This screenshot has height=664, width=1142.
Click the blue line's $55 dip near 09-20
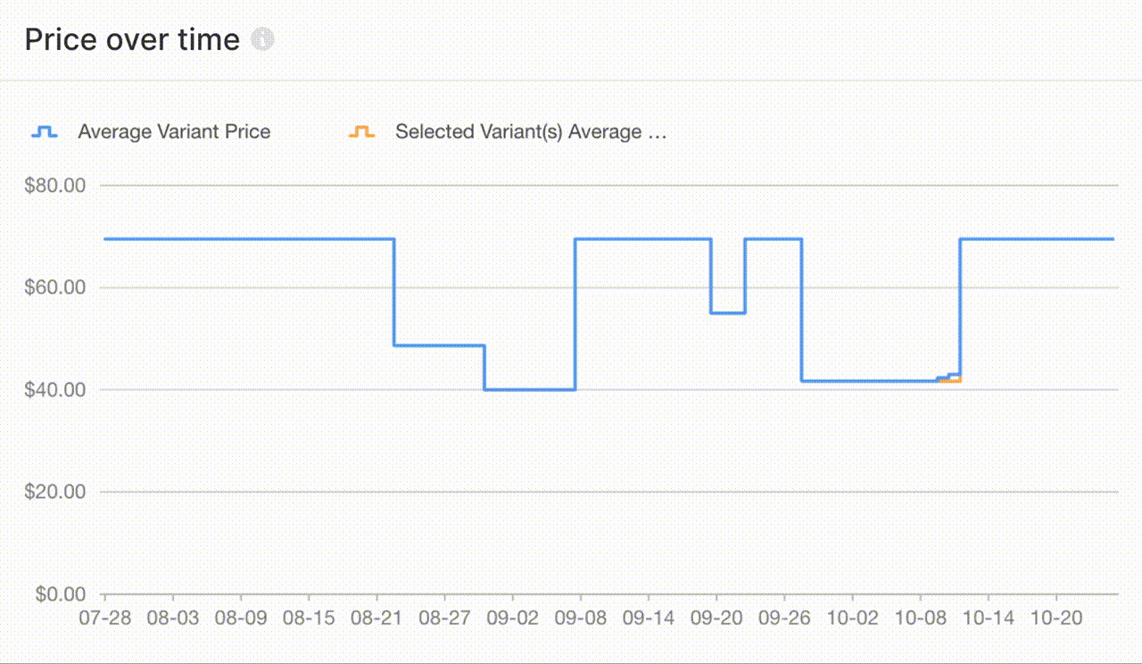pos(728,313)
